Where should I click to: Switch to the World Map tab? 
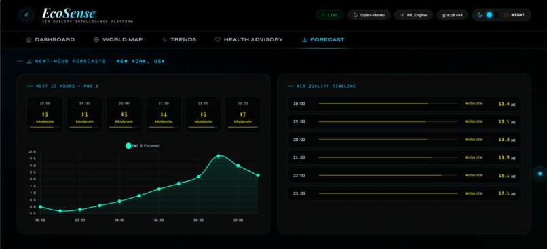(118, 40)
